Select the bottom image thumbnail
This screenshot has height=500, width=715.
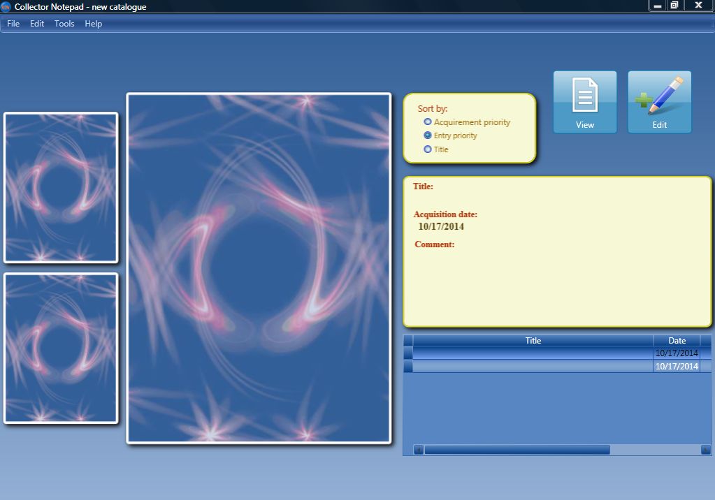[60, 348]
